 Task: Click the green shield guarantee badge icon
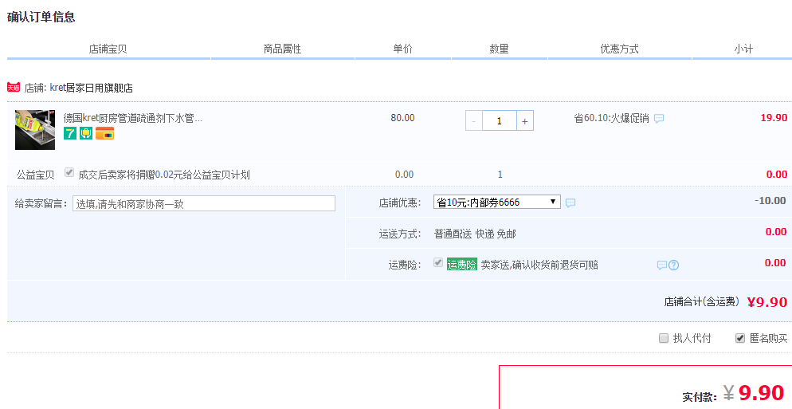click(x=86, y=133)
